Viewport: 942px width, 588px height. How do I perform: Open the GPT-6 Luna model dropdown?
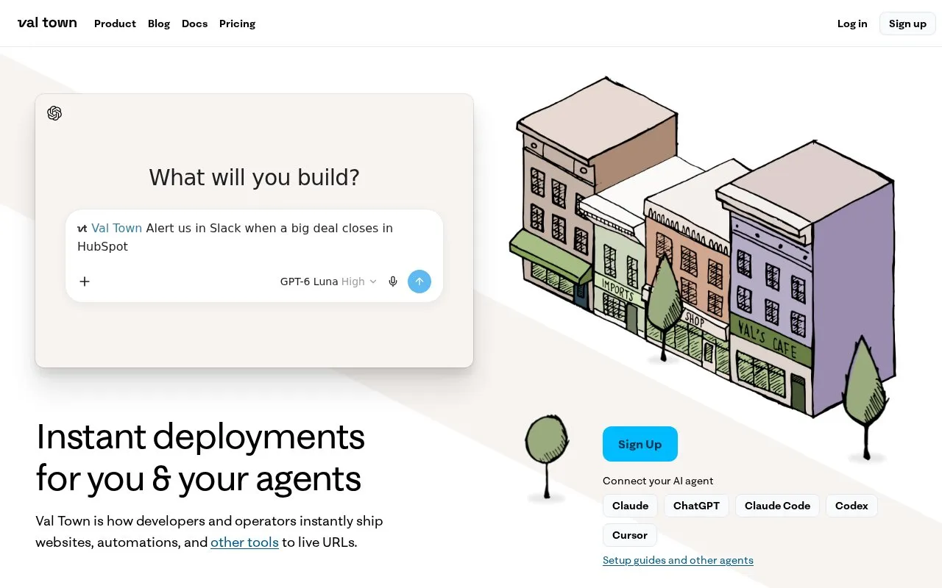pos(328,282)
